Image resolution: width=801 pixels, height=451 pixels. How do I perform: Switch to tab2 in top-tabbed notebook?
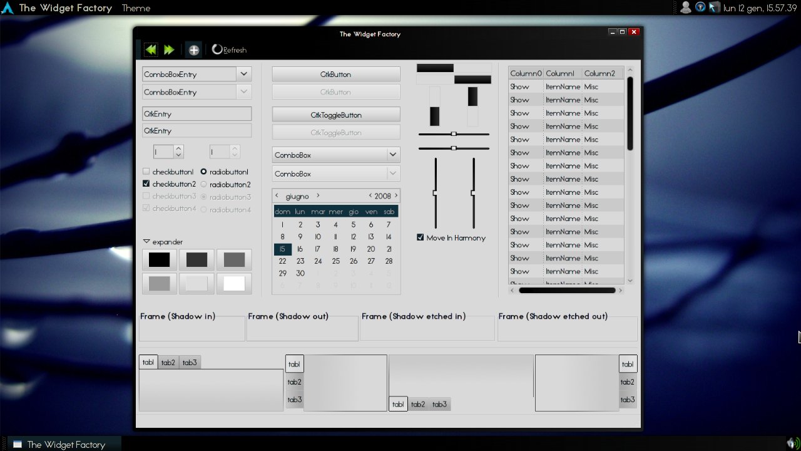(168, 363)
